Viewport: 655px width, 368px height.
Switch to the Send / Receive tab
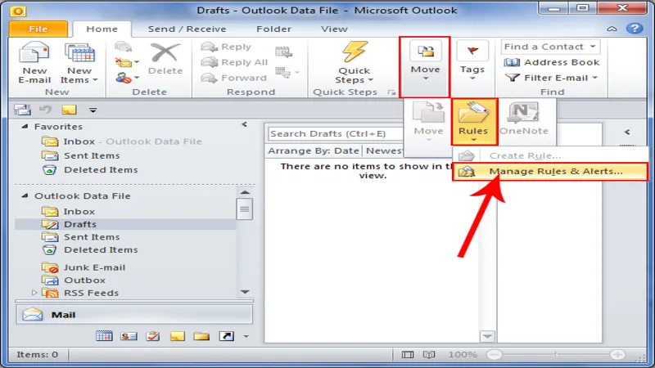coord(187,29)
